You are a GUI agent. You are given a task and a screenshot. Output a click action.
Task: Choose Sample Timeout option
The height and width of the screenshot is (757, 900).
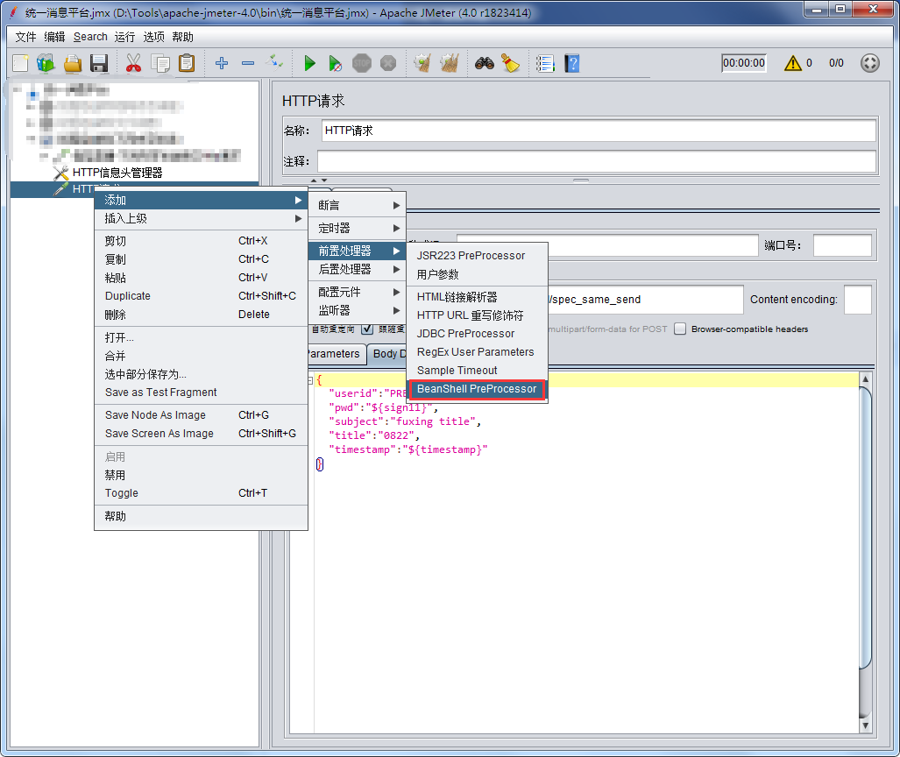tap(477, 371)
